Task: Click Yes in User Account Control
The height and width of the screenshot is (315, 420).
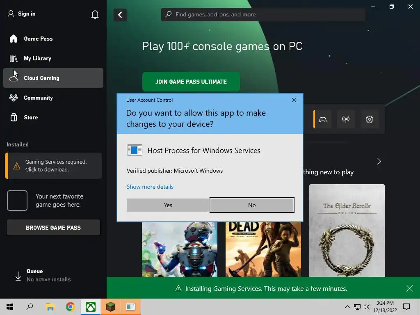Action: point(168,205)
